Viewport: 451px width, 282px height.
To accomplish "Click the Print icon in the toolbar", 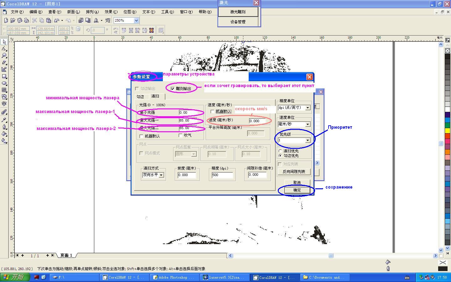I will 27,20.
